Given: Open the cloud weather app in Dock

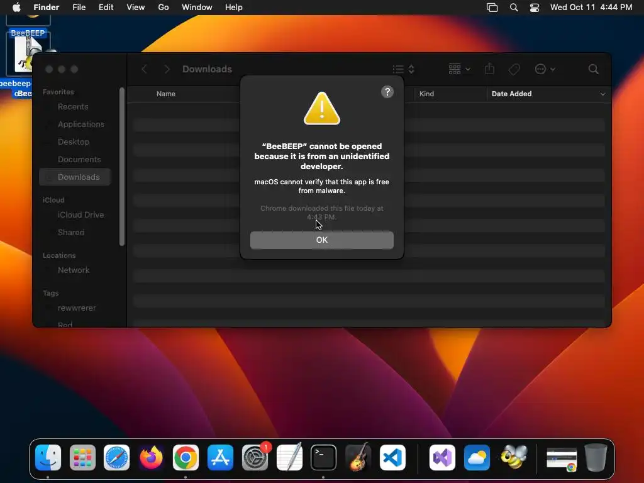Looking at the screenshot, I should 477,457.
